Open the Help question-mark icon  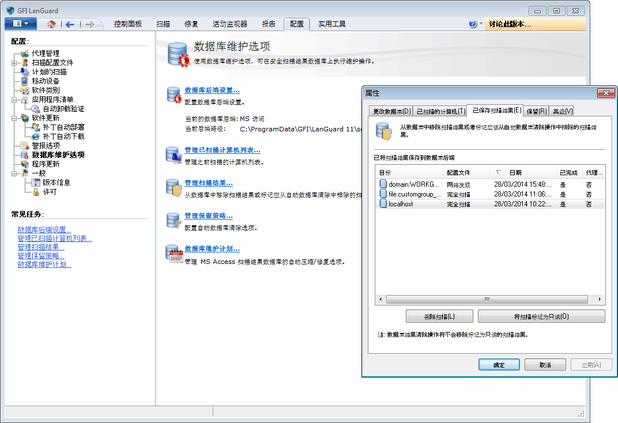click(473, 24)
